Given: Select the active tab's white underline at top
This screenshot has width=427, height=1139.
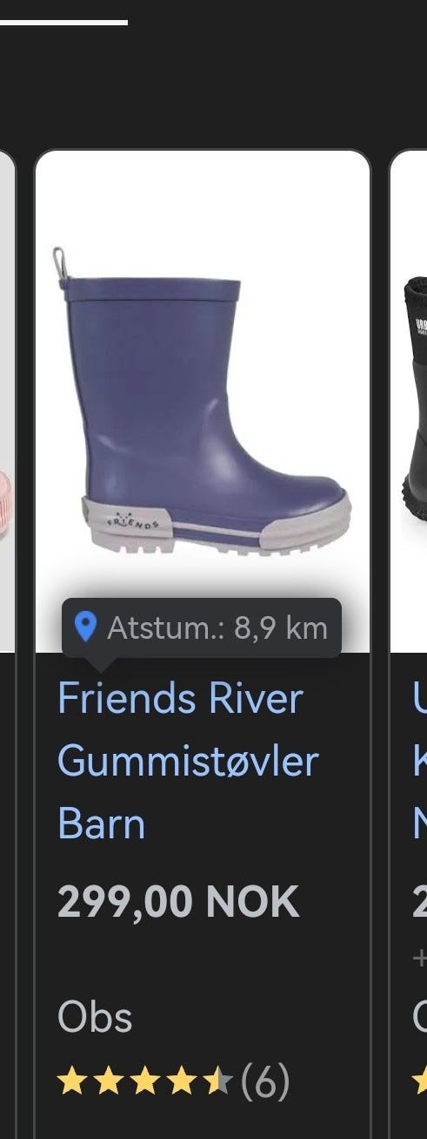Looking at the screenshot, I should coord(63,22).
